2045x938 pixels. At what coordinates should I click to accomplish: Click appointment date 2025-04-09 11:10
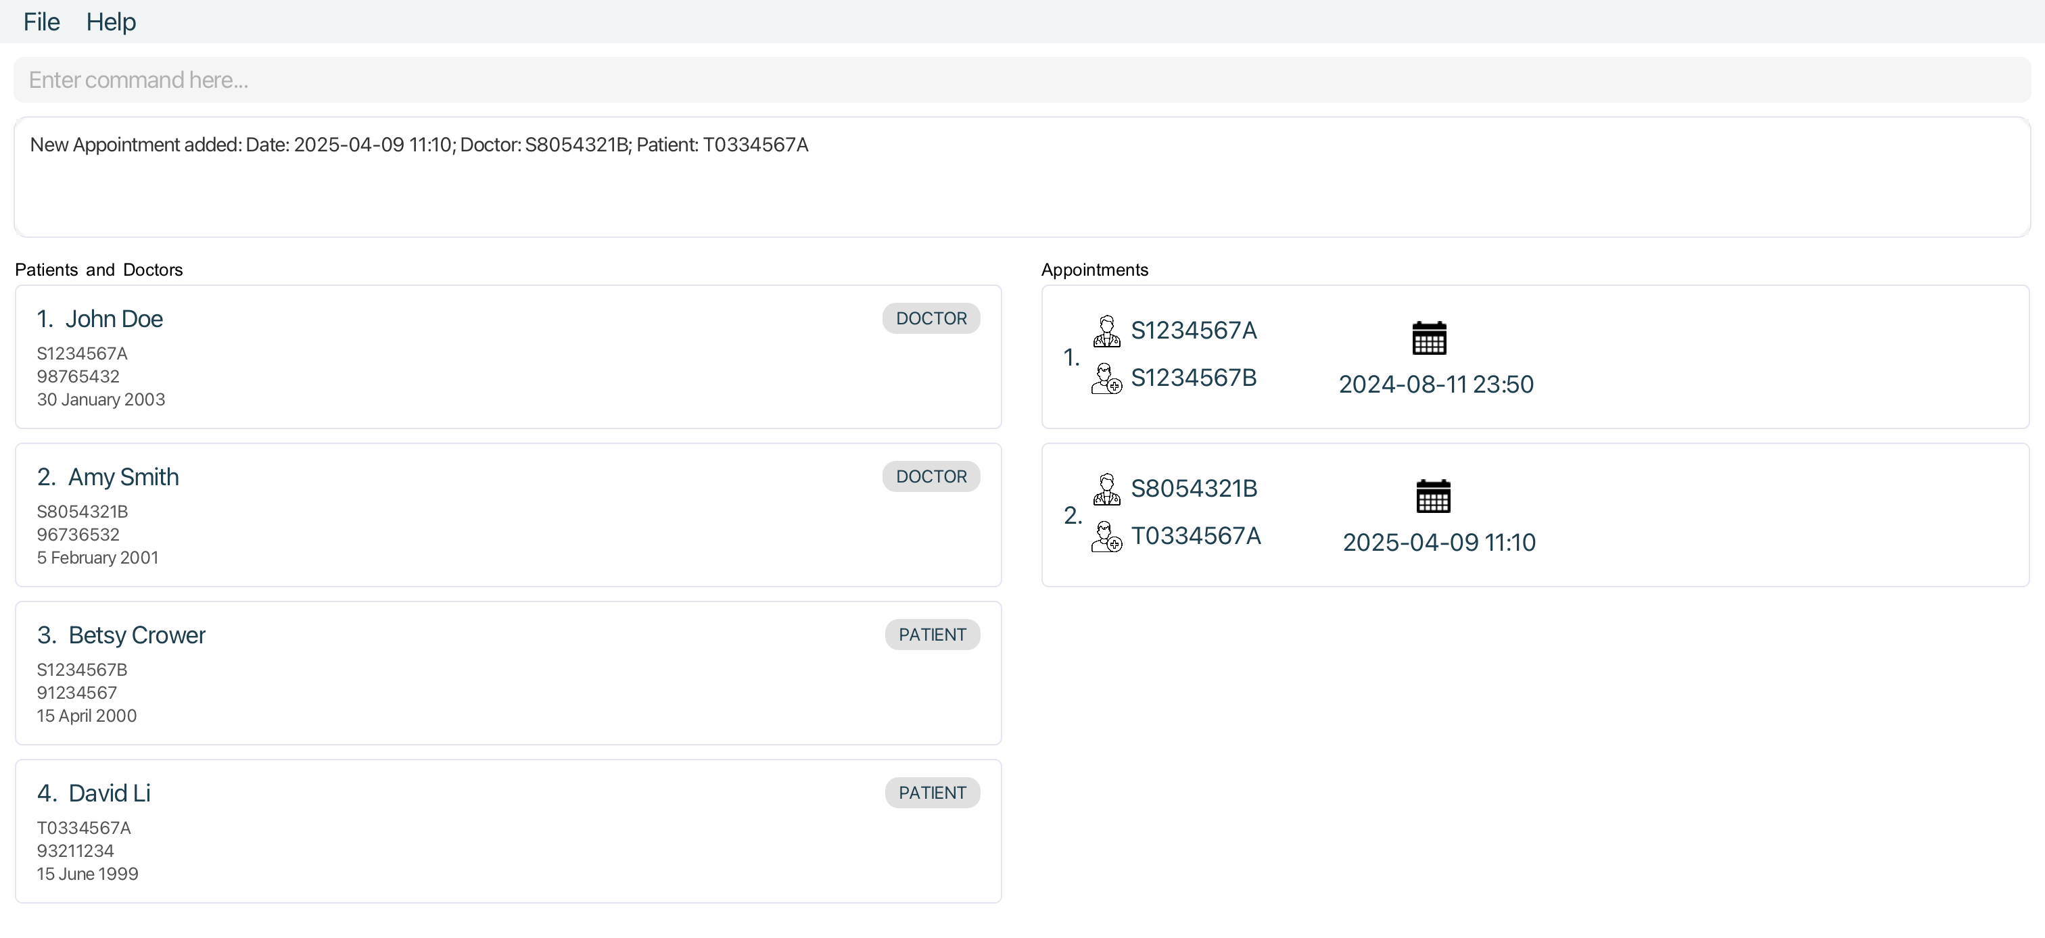[1439, 542]
